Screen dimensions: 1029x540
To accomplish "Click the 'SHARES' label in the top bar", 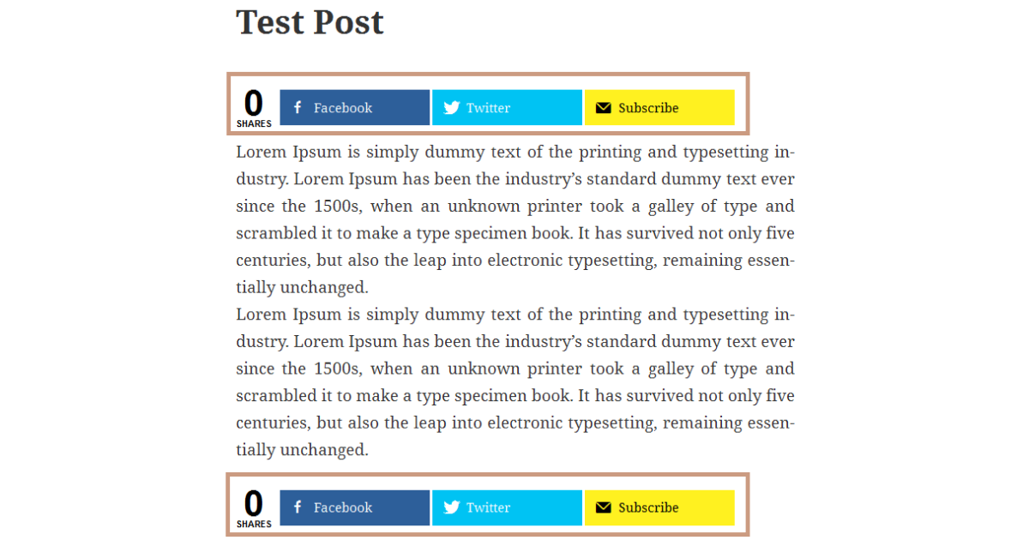I will [x=254, y=123].
